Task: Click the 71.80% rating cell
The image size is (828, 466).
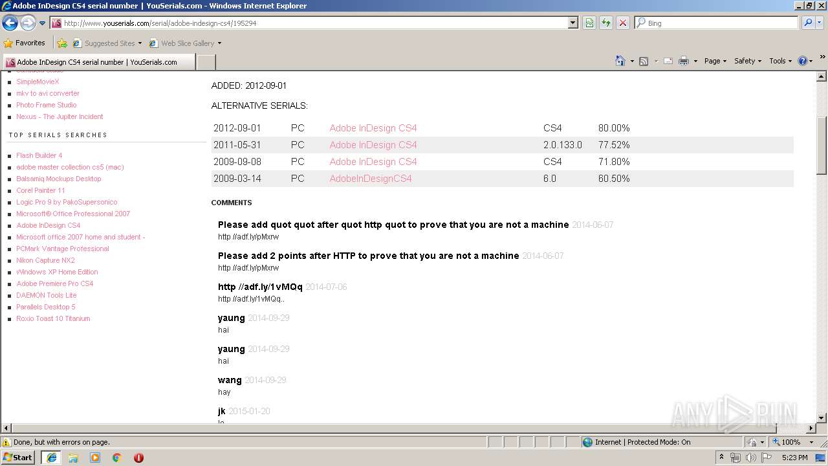Action: pos(614,162)
